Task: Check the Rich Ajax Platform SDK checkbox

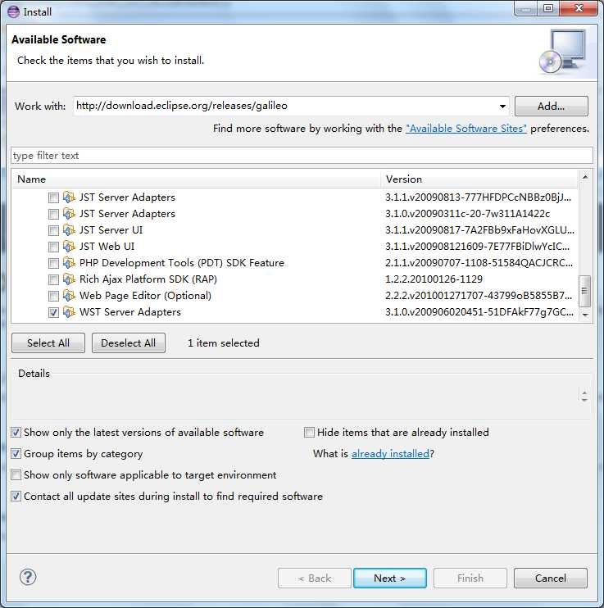Action: coord(53,279)
